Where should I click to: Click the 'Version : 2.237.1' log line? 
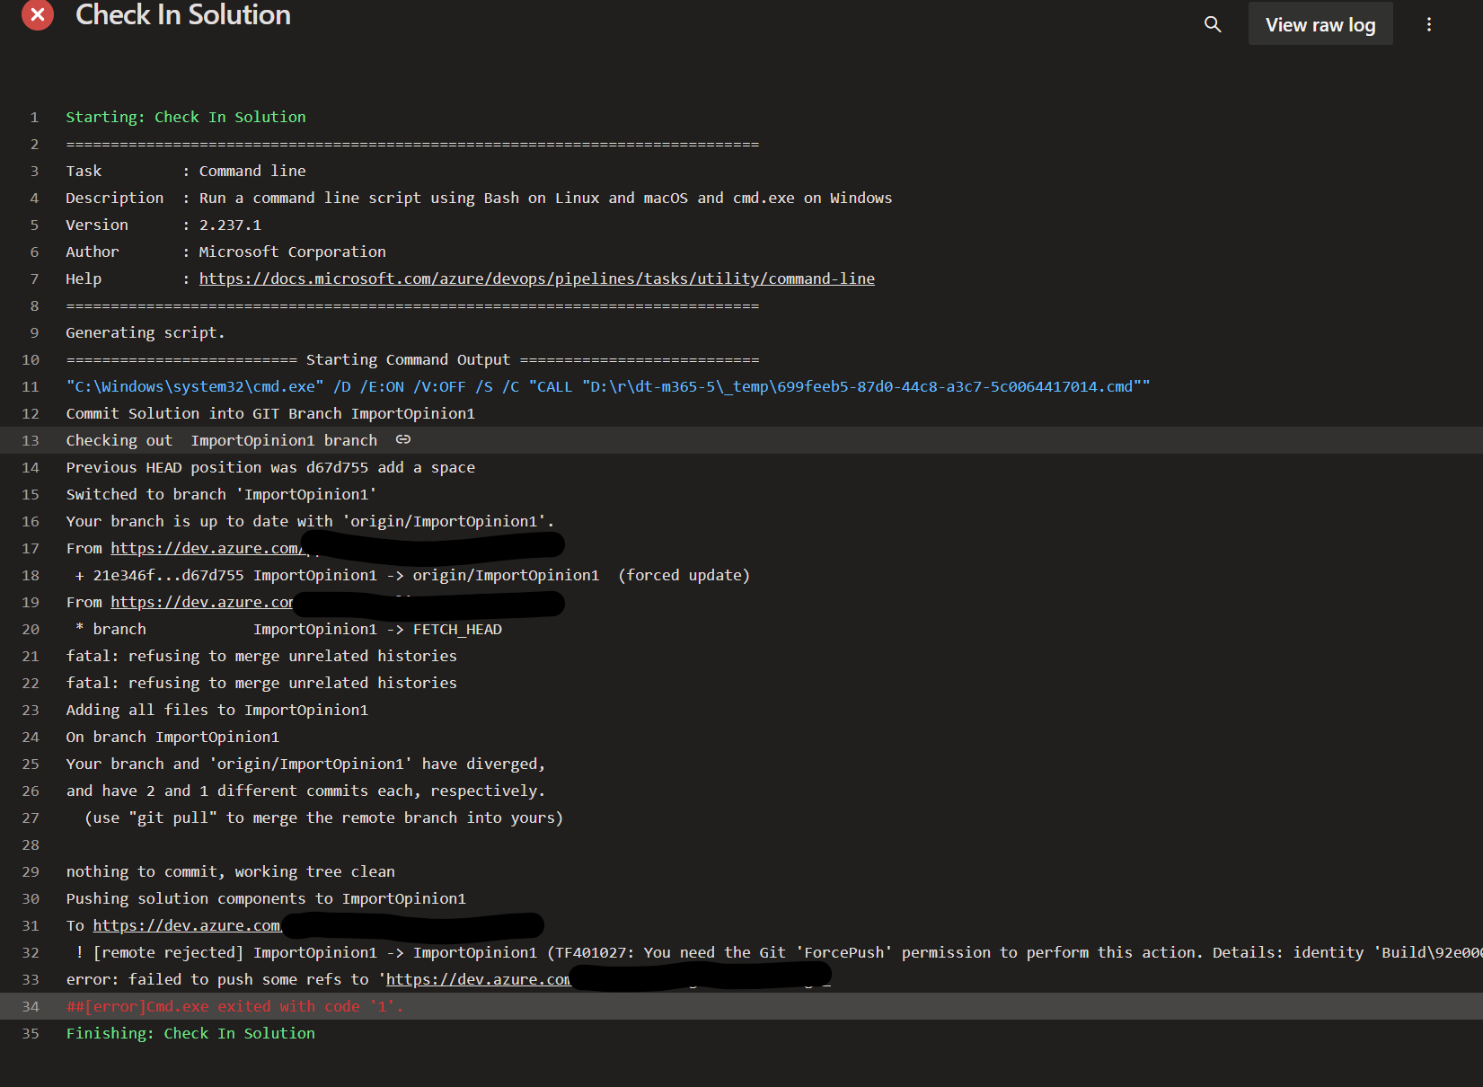pyautogui.click(x=163, y=225)
